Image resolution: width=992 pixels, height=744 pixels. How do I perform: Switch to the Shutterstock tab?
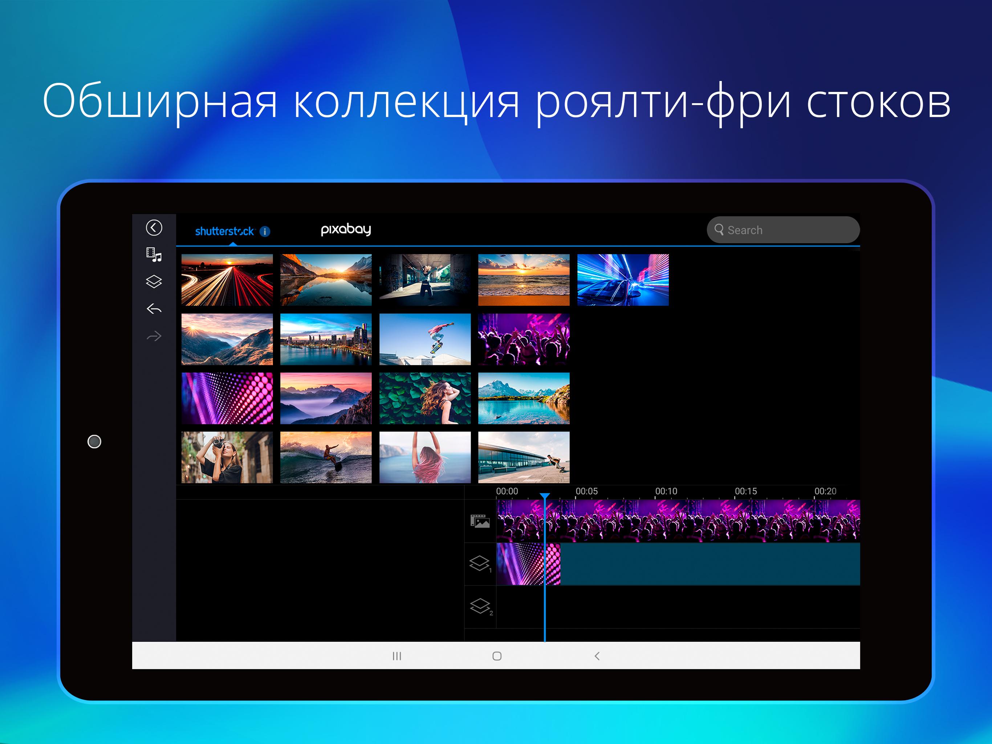tap(225, 231)
